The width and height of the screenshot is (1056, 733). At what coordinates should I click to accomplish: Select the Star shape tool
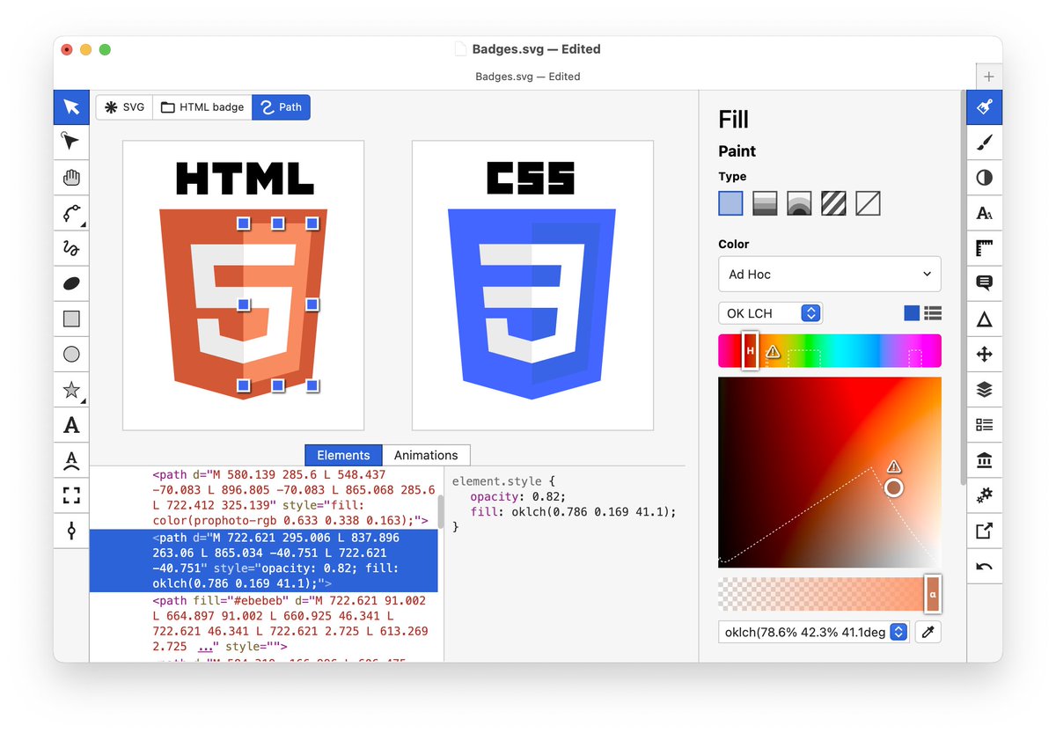[x=71, y=390]
